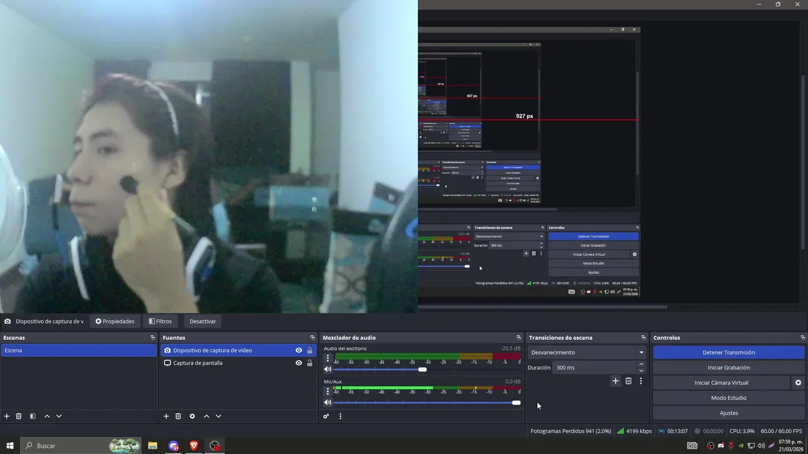
Task: Mute Audio del escritorio speaker icon
Action: click(x=328, y=370)
